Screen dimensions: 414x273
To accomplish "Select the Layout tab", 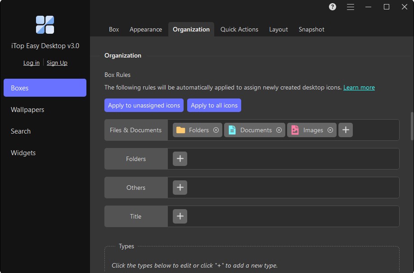I will pos(279,29).
